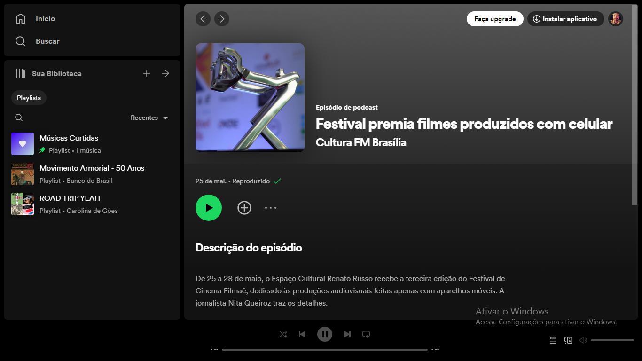
Task: Mute the volume with speaker icon
Action: click(583, 340)
